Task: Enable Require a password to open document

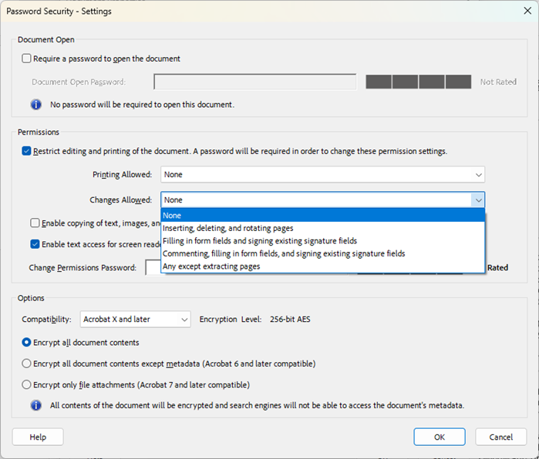Action: tap(27, 59)
